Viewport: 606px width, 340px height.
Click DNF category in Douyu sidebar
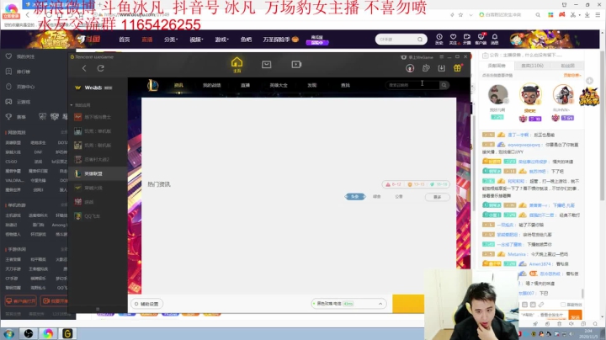pyautogui.click(x=38, y=152)
